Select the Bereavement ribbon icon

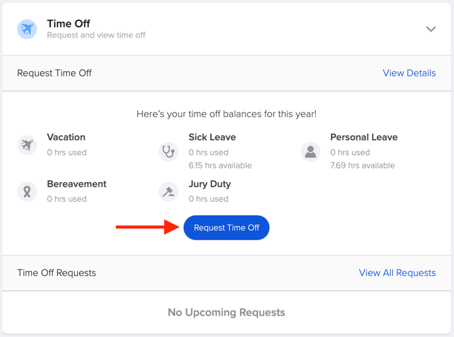click(x=27, y=192)
